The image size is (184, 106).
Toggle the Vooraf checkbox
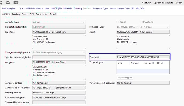tap(118, 22)
